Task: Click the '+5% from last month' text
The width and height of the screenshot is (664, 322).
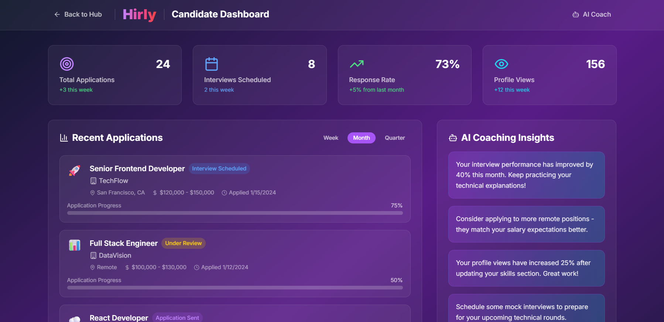Action: coord(377,90)
